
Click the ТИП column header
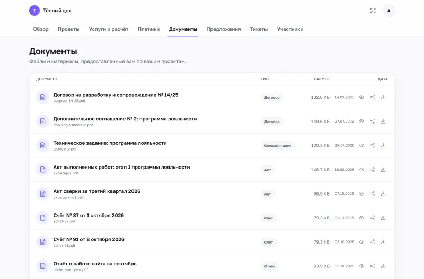coord(264,79)
